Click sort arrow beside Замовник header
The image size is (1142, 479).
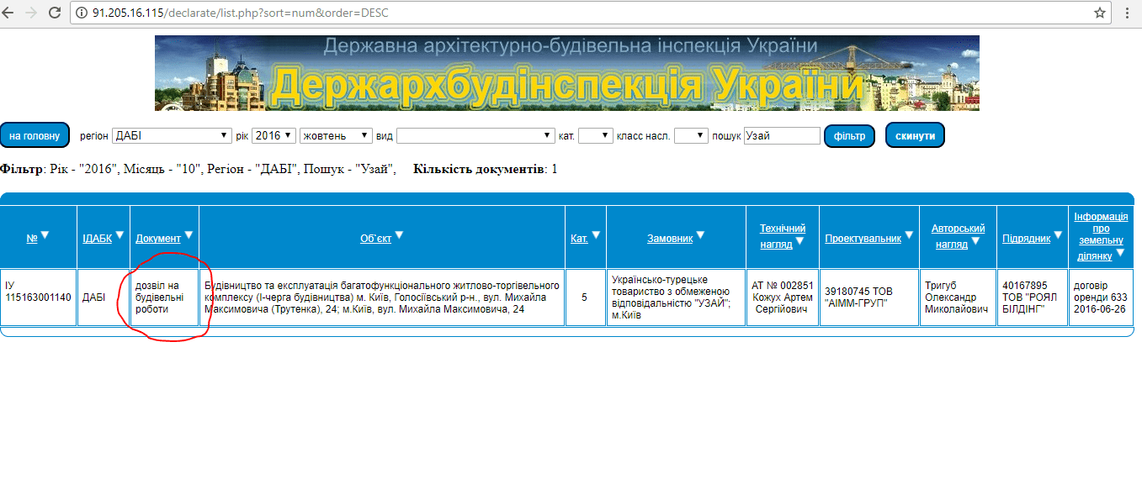700,235
